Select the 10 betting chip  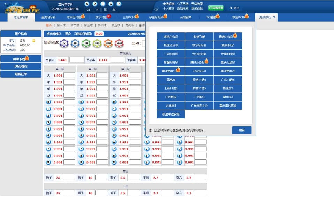click(x=75, y=44)
